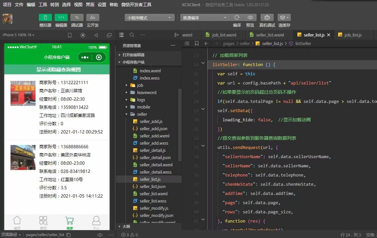Click the mini program close target icon
The image size is (377, 238).
point(99,58)
